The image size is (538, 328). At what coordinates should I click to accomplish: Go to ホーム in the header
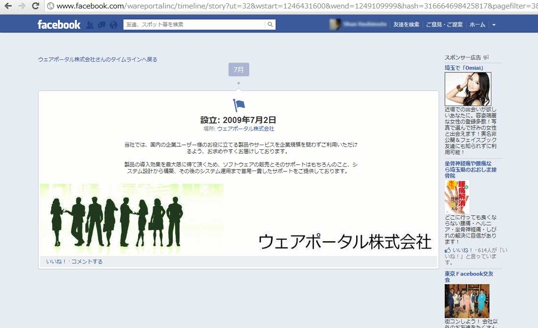(x=477, y=25)
